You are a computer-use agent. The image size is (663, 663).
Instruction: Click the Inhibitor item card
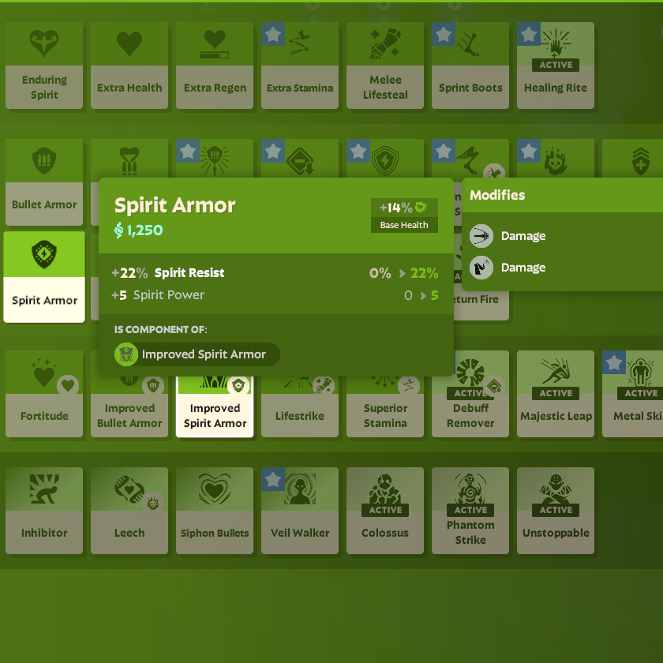click(44, 510)
